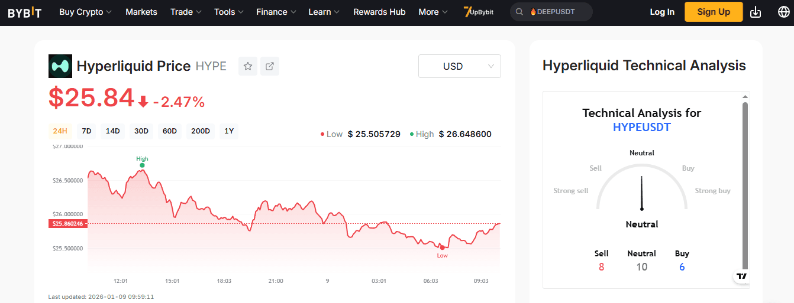Switch chart to 60D range

[x=170, y=131]
